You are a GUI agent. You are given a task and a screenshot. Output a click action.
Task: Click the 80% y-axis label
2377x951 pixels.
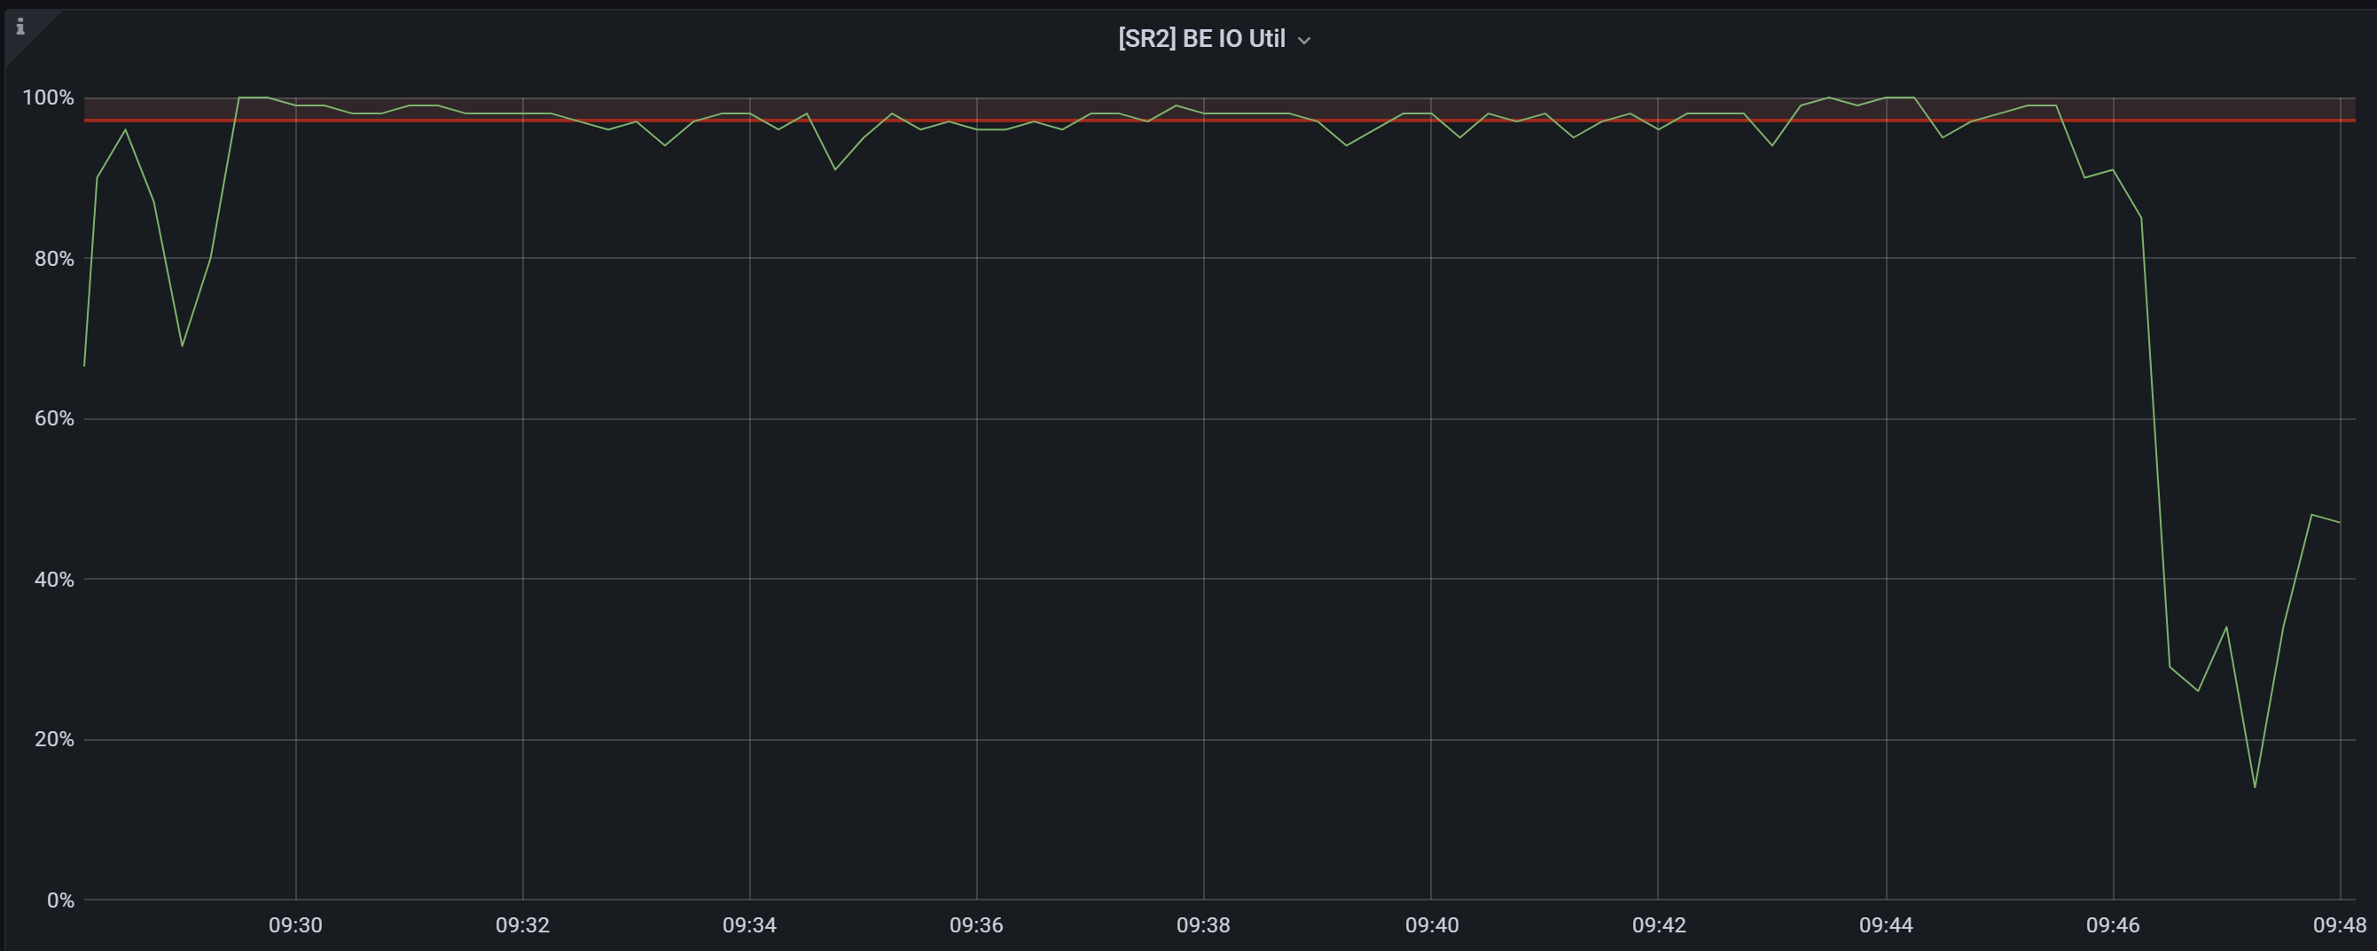pos(53,259)
